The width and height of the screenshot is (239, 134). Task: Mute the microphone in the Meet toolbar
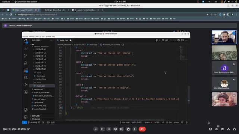click(96, 129)
